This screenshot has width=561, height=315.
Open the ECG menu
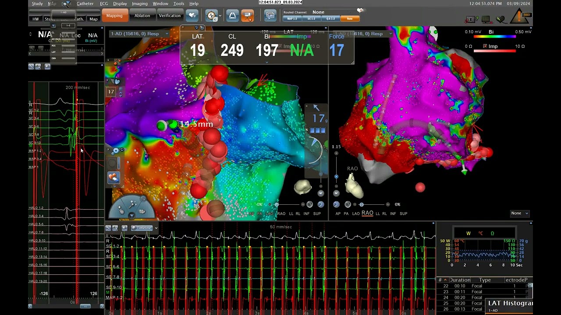[x=104, y=3]
